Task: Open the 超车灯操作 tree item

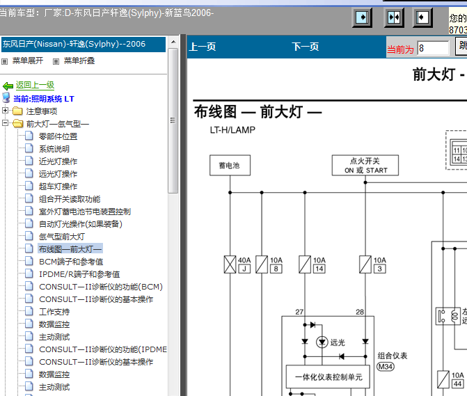Action: click(x=58, y=187)
